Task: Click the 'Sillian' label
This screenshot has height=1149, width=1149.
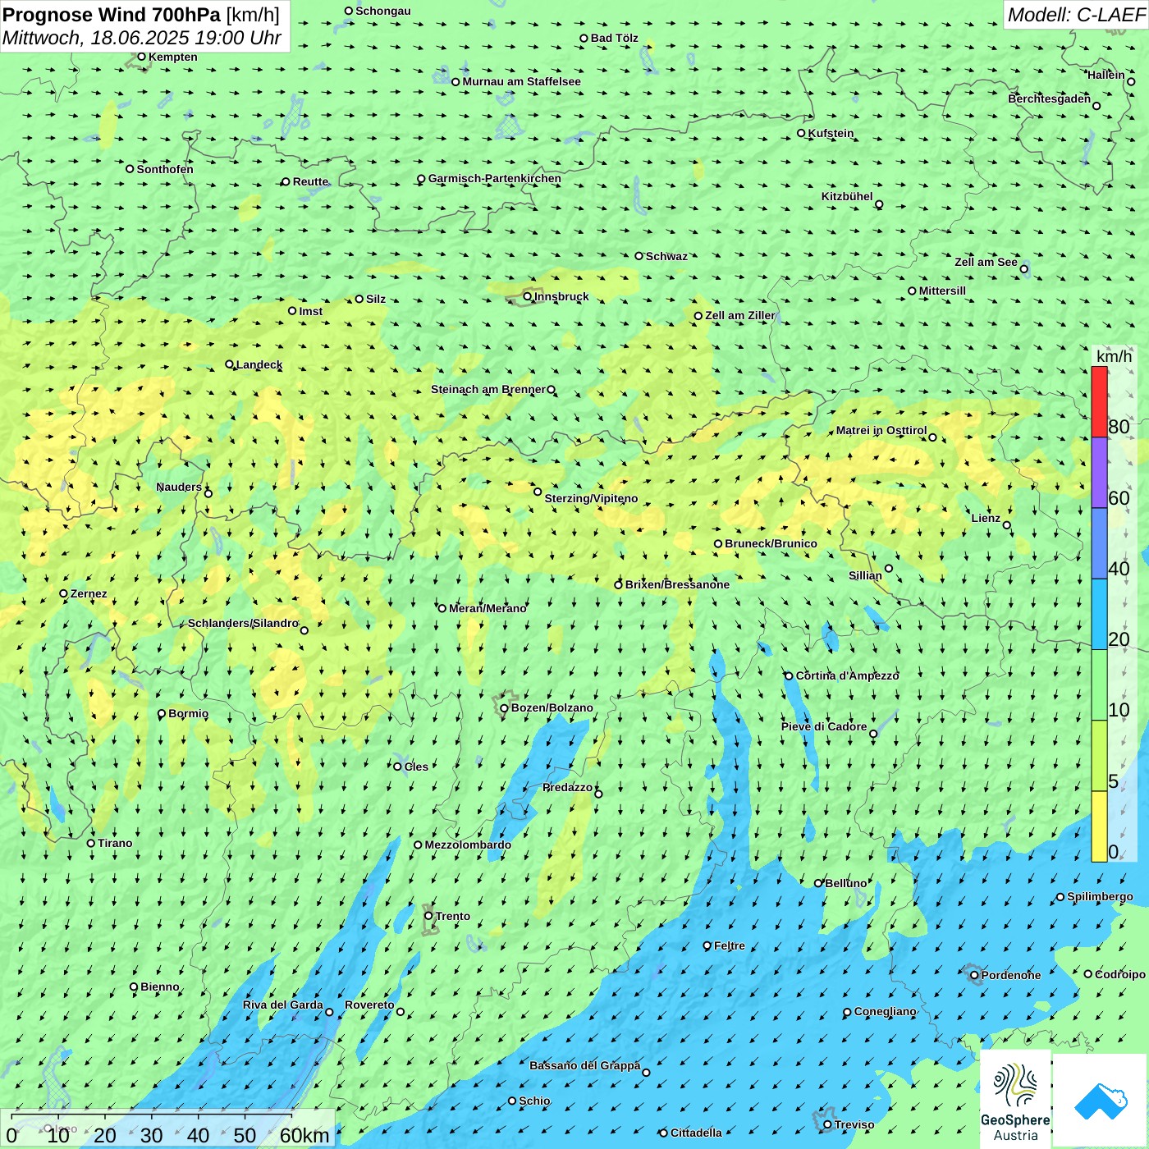Action: coord(865,575)
